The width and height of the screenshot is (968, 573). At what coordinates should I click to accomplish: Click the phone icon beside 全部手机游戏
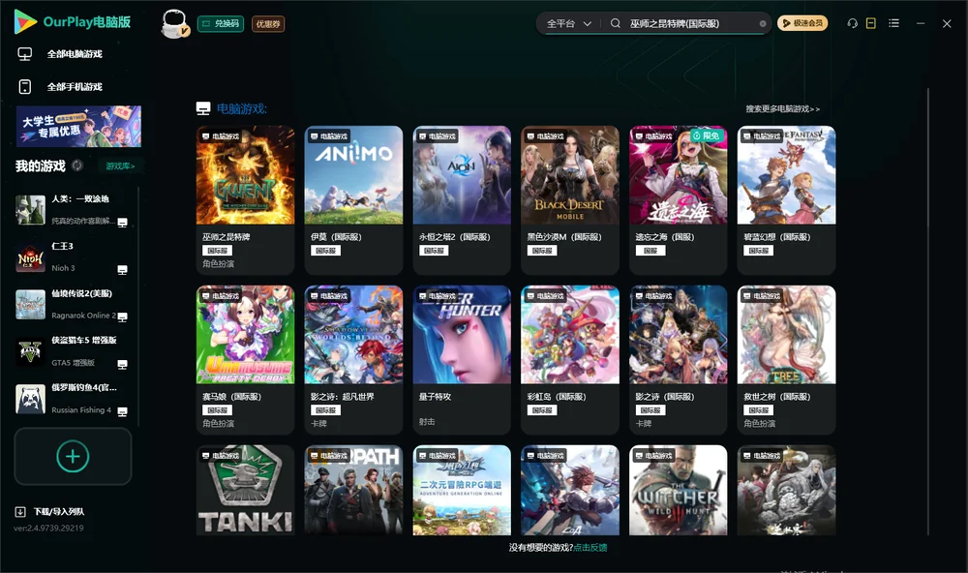(25, 86)
